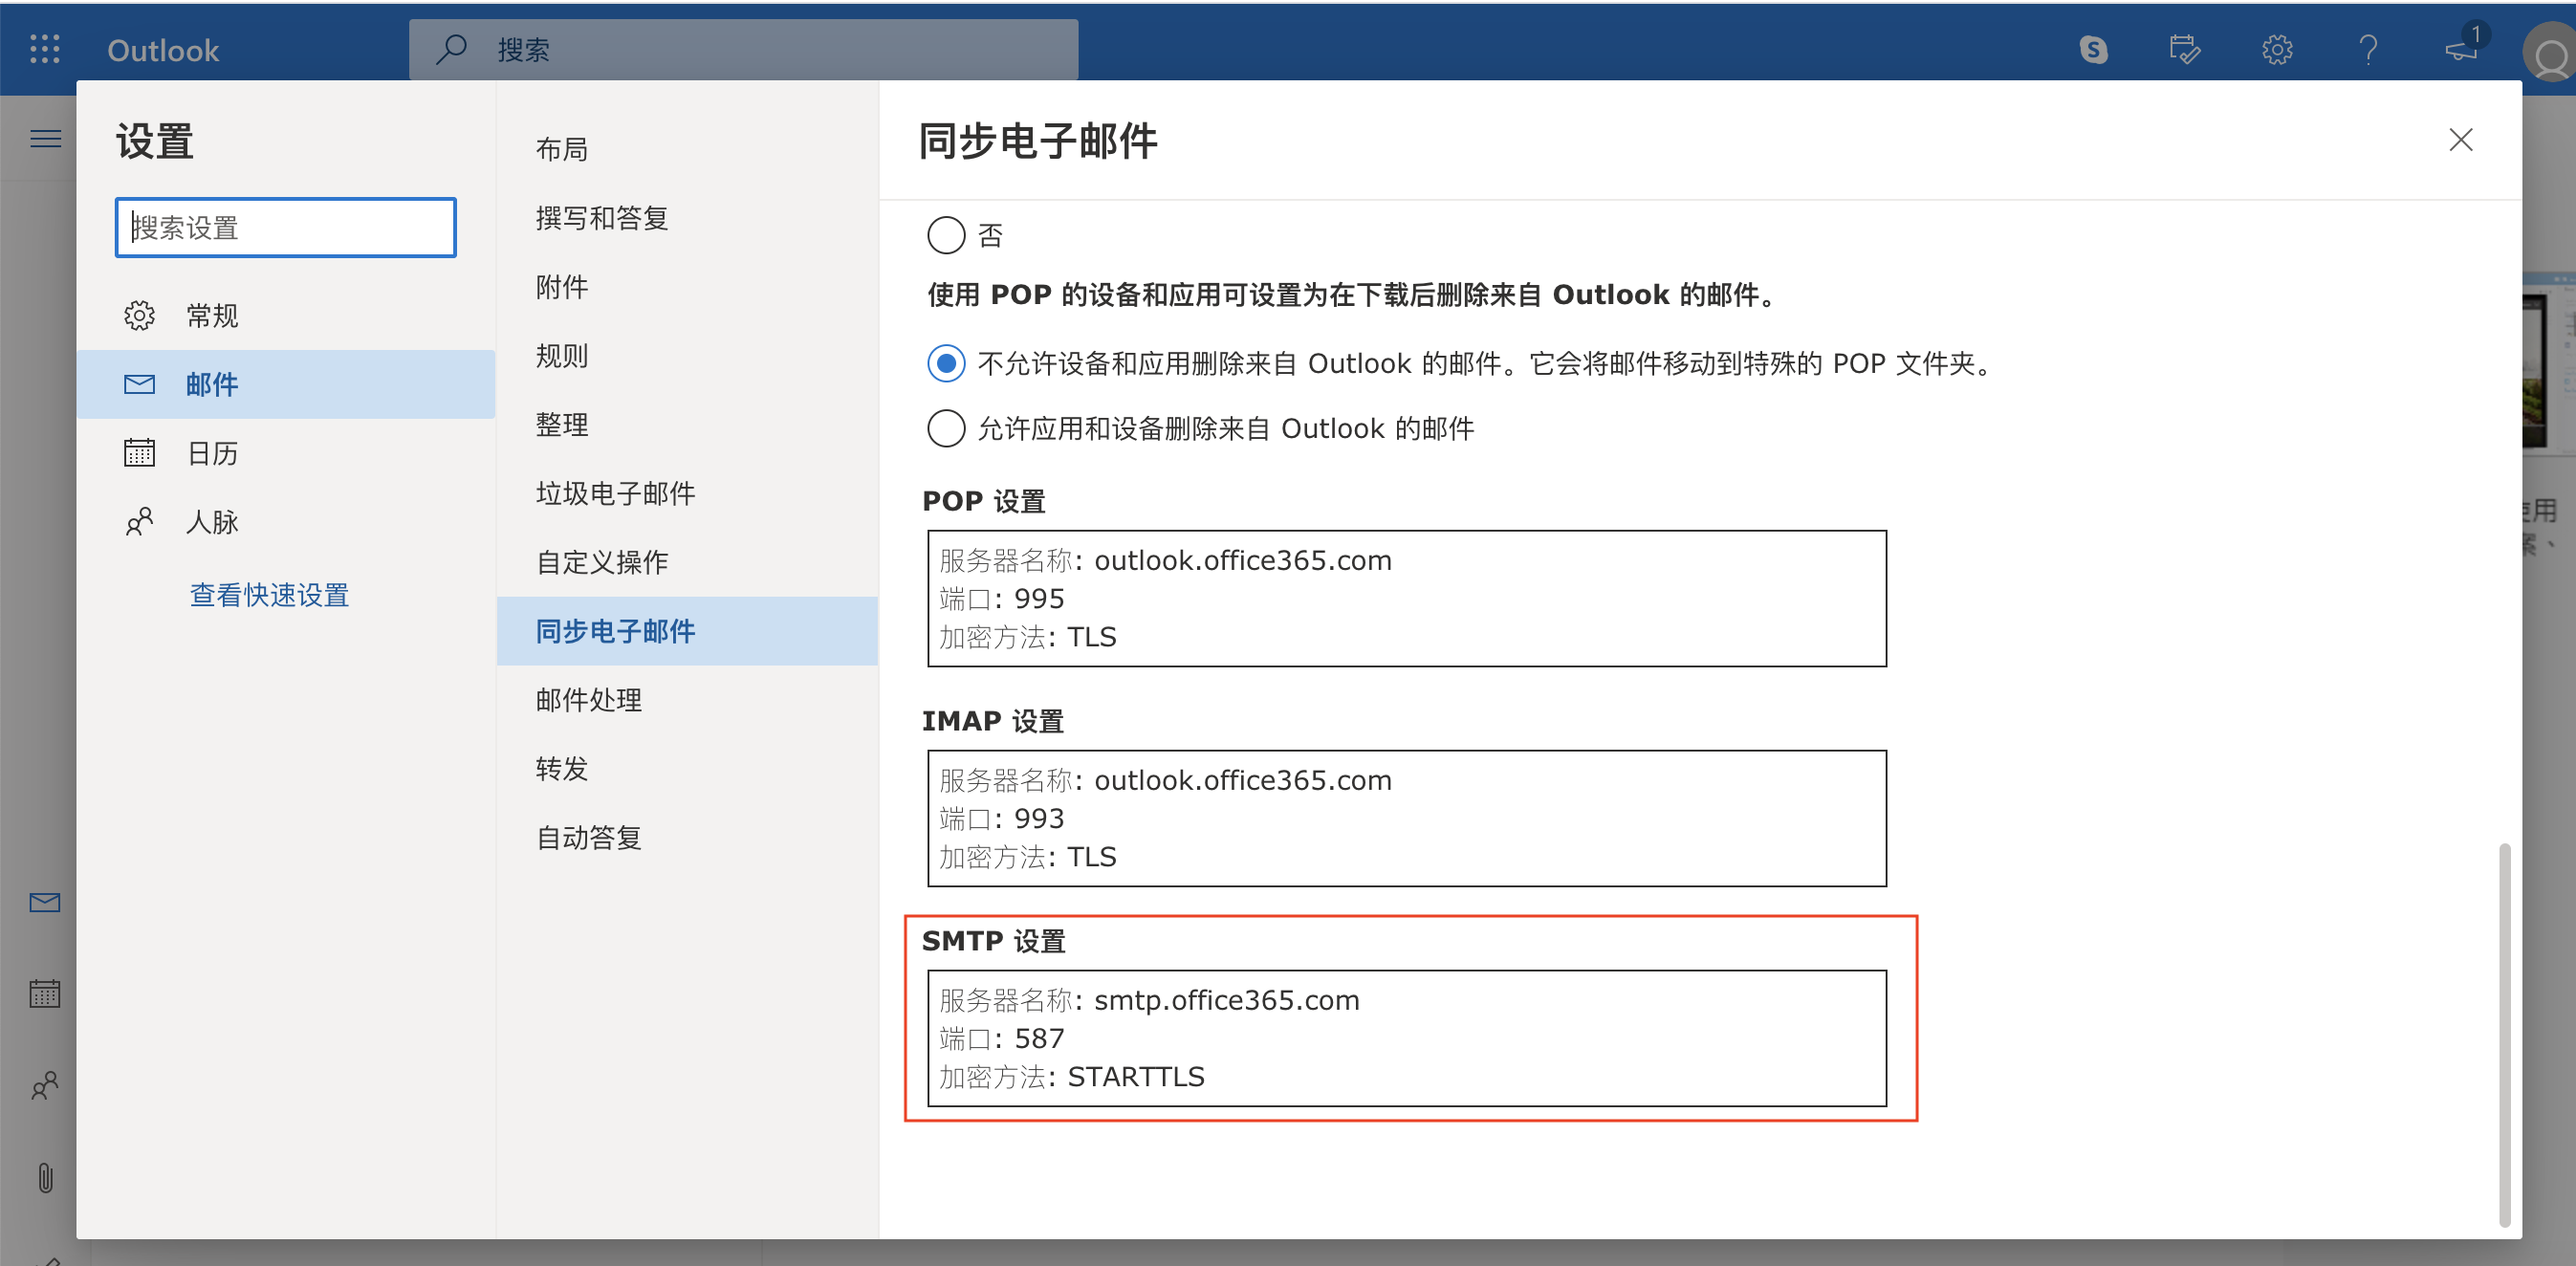Screen dimensions: 2576x1266
Task: Select the 同步电子邮件 settings page
Action: point(687,631)
